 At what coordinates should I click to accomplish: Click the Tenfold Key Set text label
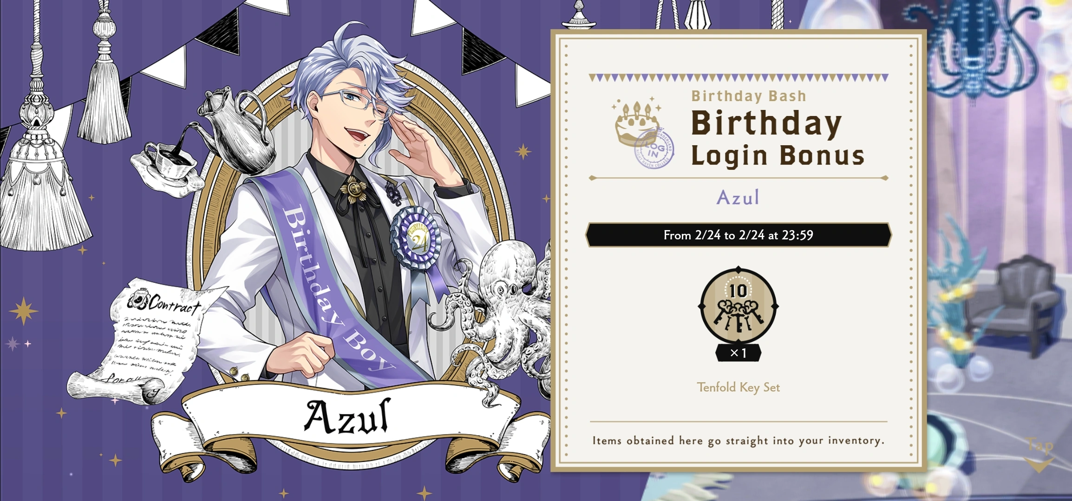click(738, 387)
